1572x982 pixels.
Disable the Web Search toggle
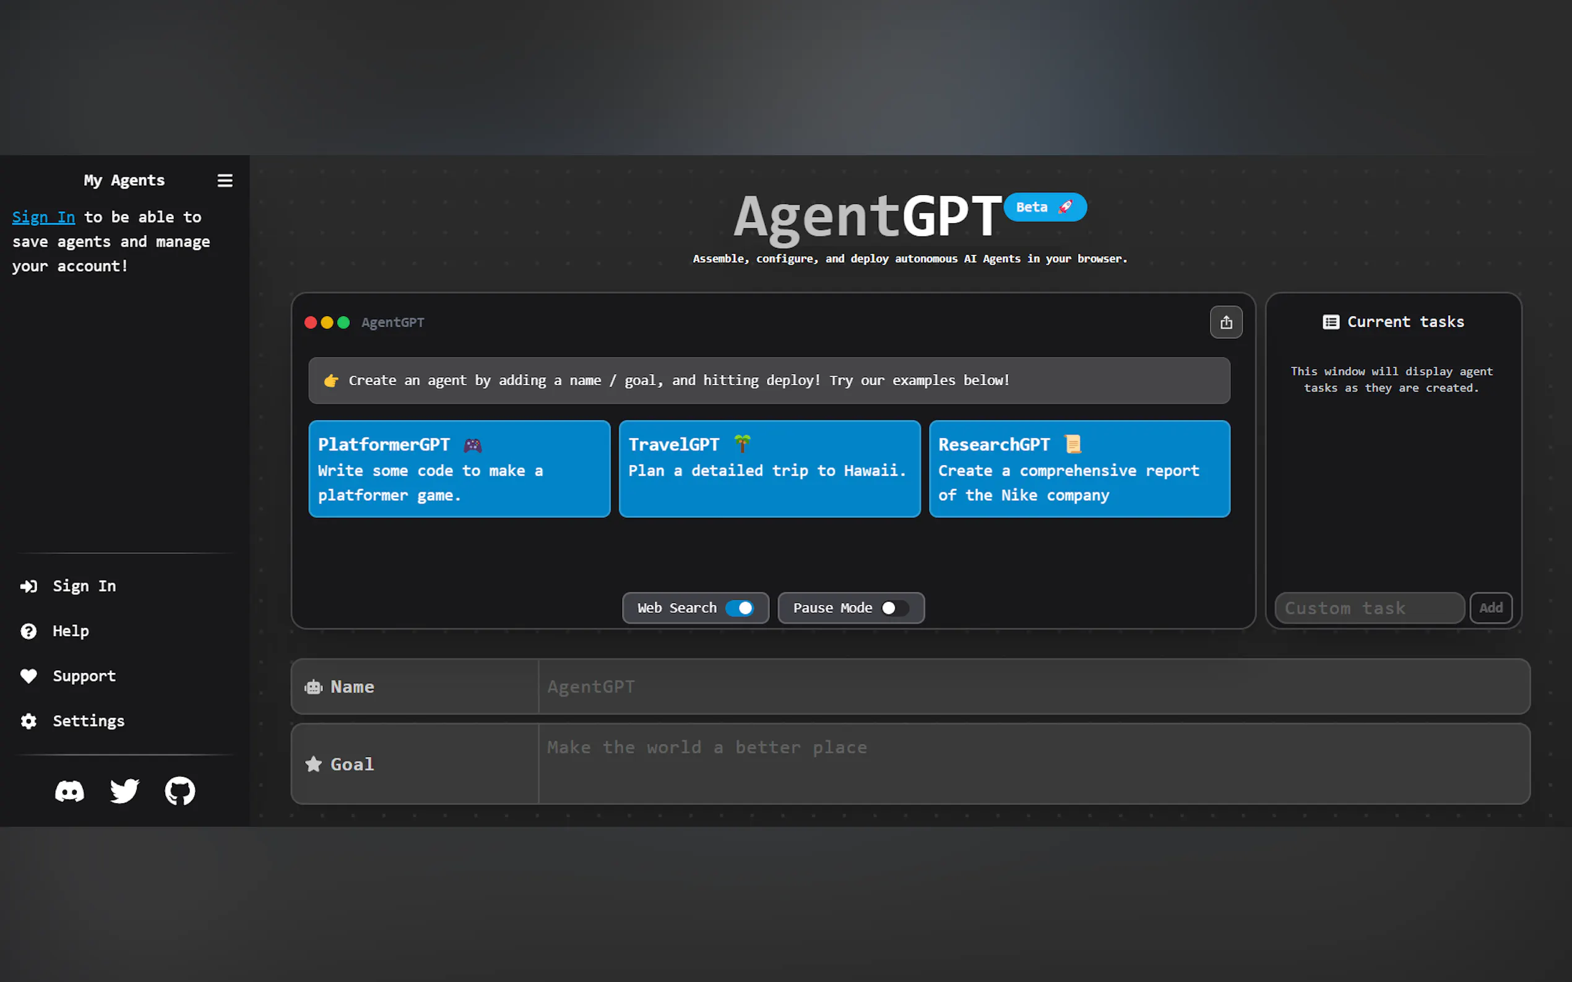740,608
